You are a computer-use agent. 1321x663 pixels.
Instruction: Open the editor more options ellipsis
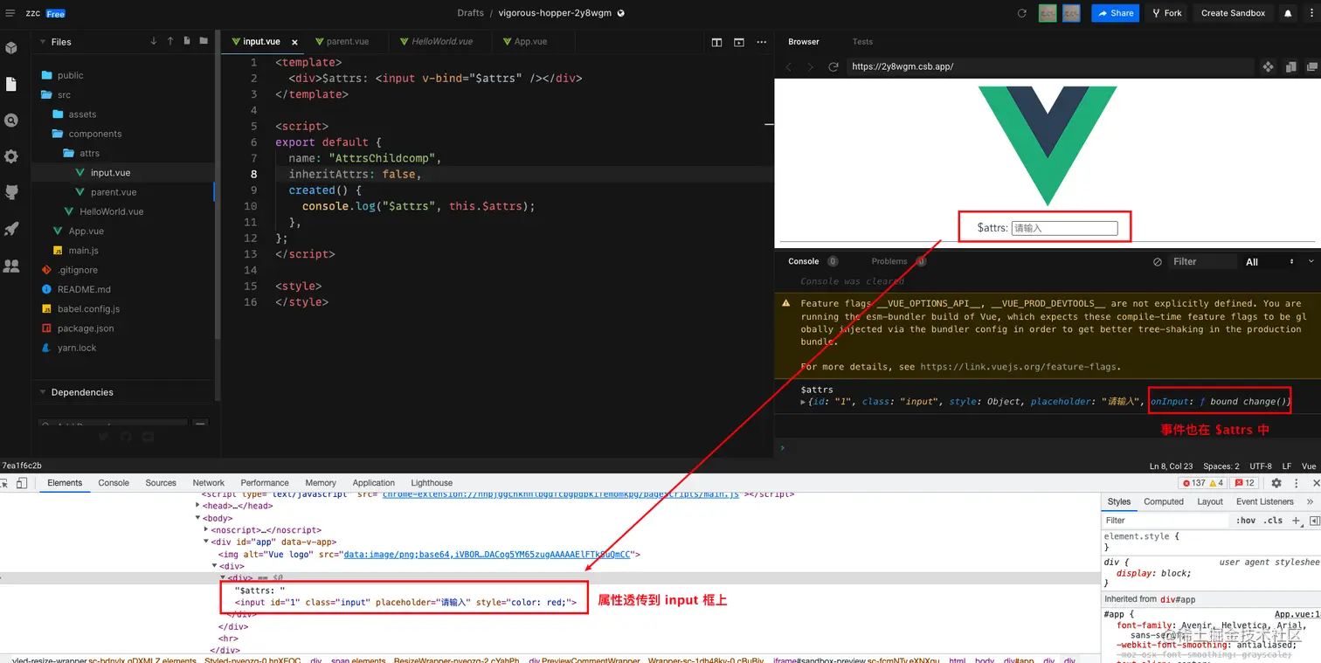[x=761, y=42]
